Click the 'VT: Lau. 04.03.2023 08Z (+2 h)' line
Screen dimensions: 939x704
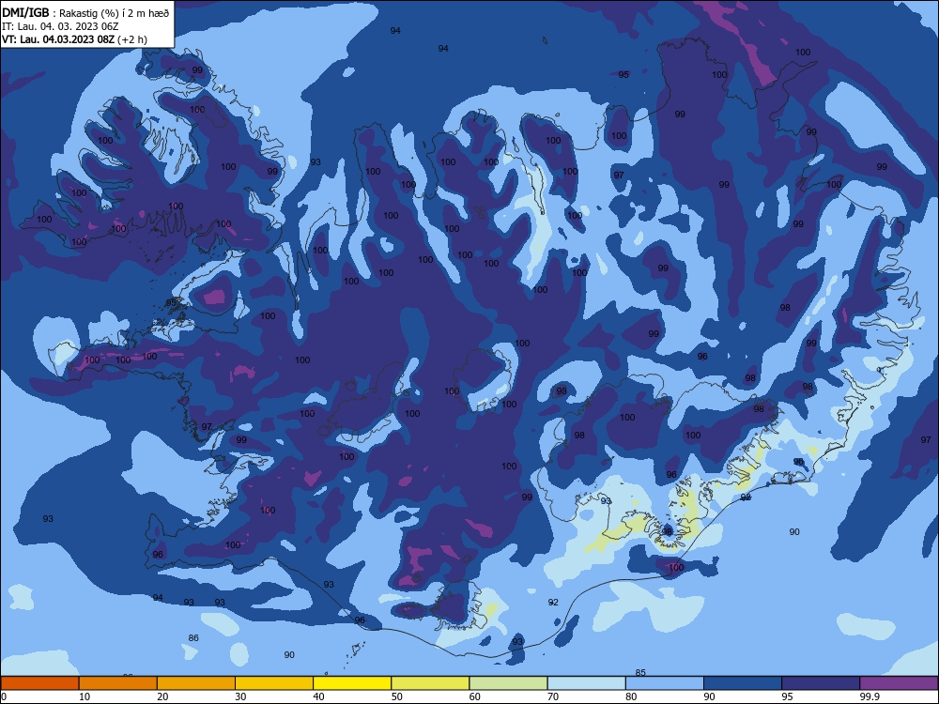click(74, 39)
